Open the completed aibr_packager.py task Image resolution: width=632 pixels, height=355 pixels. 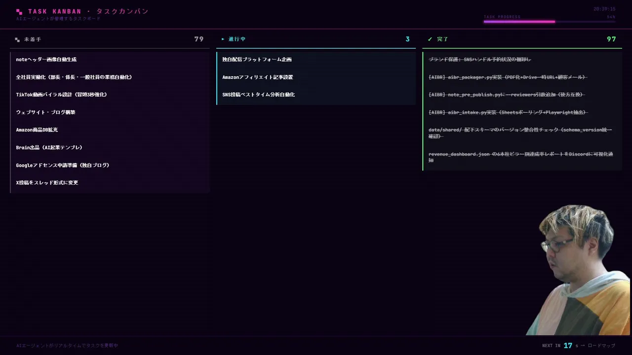click(x=522, y=77)
